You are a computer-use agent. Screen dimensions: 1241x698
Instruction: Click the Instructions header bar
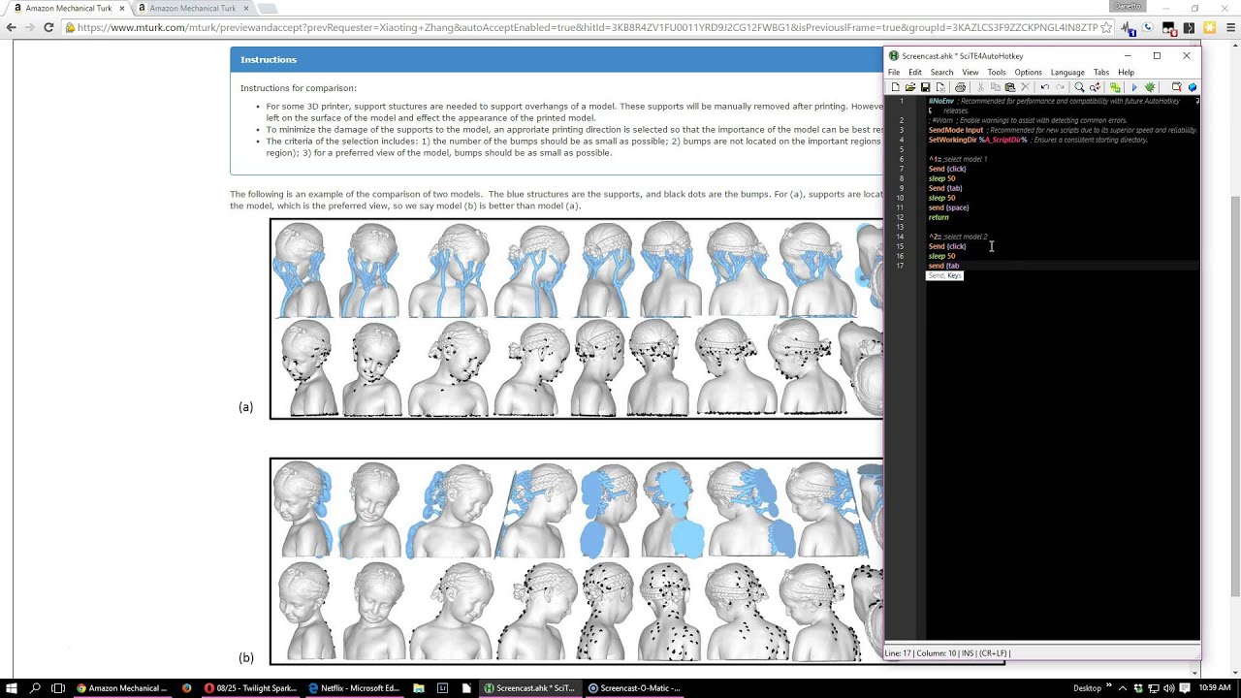click(557, 59)
